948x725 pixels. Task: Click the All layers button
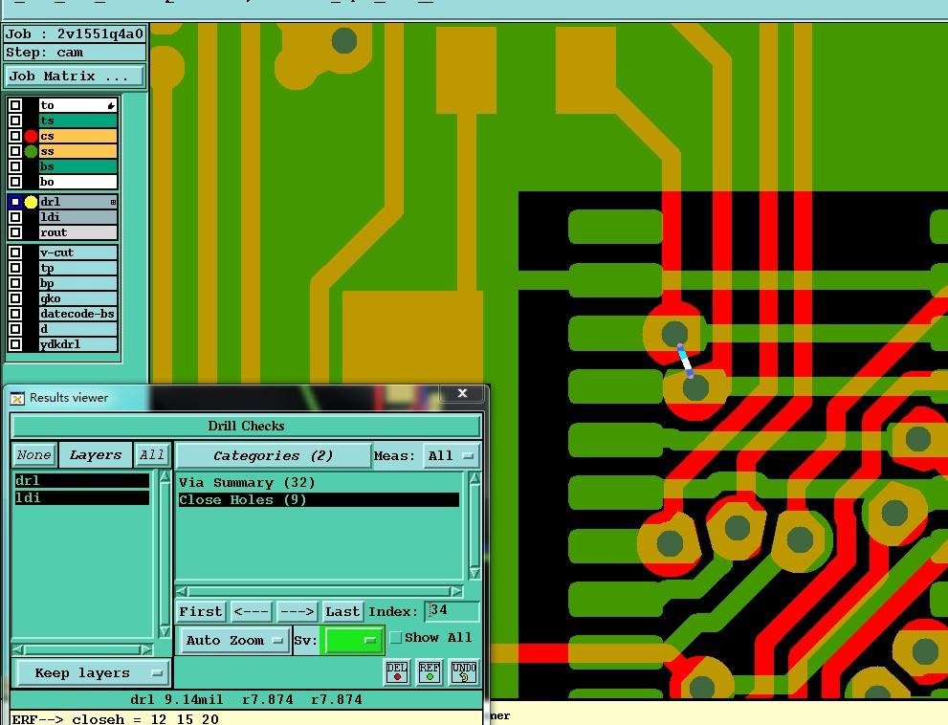pyautogui.click(x=152, y=455)
